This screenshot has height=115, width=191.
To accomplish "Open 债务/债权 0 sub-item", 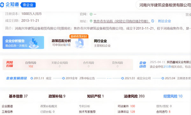I will point(164,106).
